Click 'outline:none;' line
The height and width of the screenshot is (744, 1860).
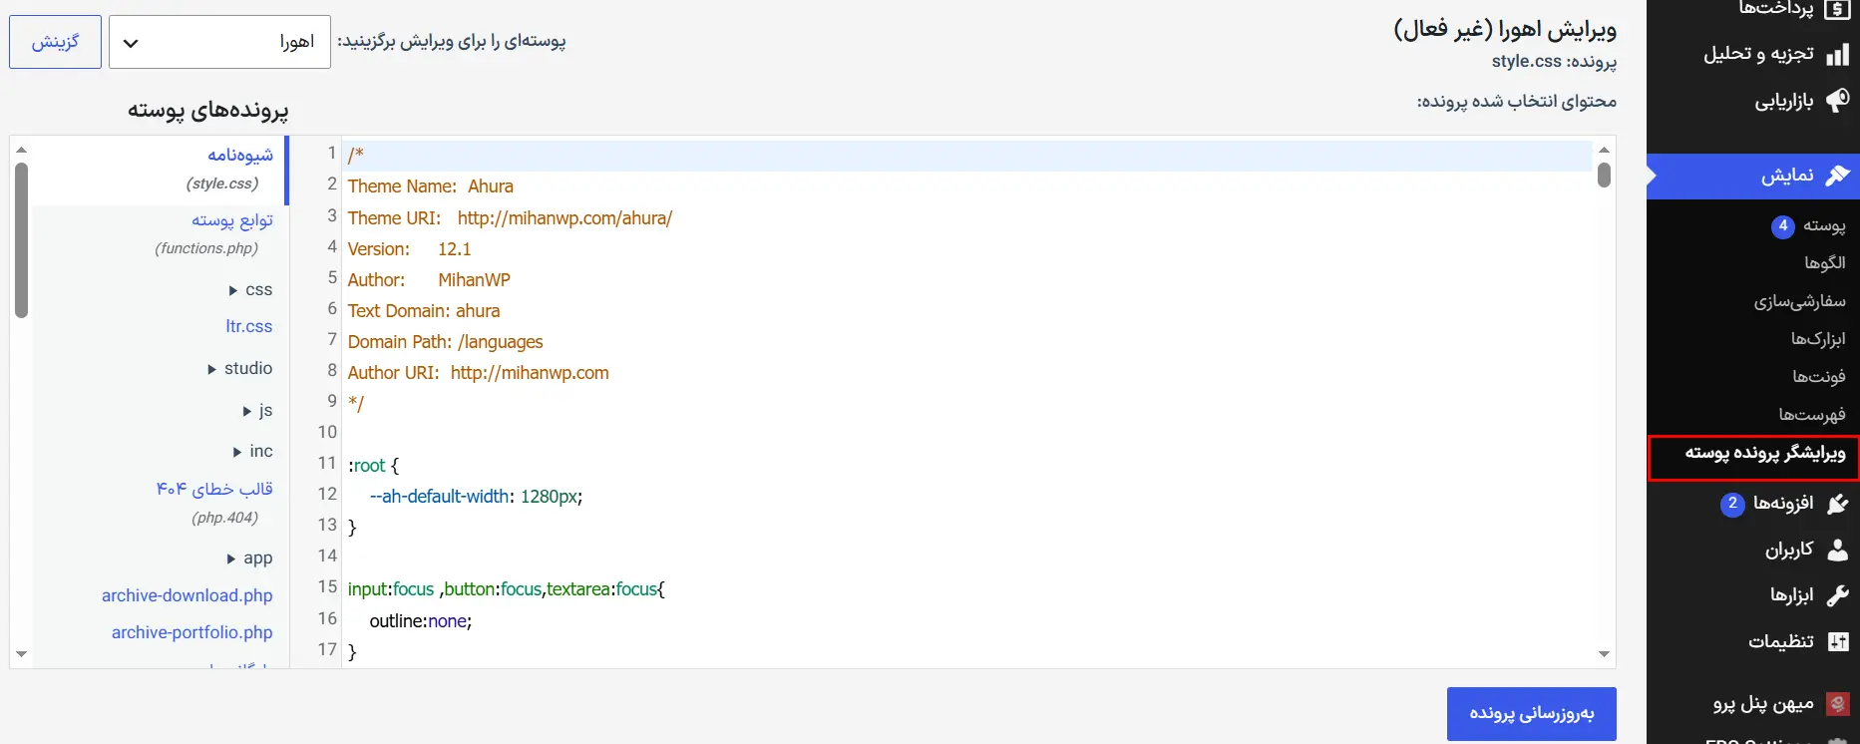pos(420,621)
